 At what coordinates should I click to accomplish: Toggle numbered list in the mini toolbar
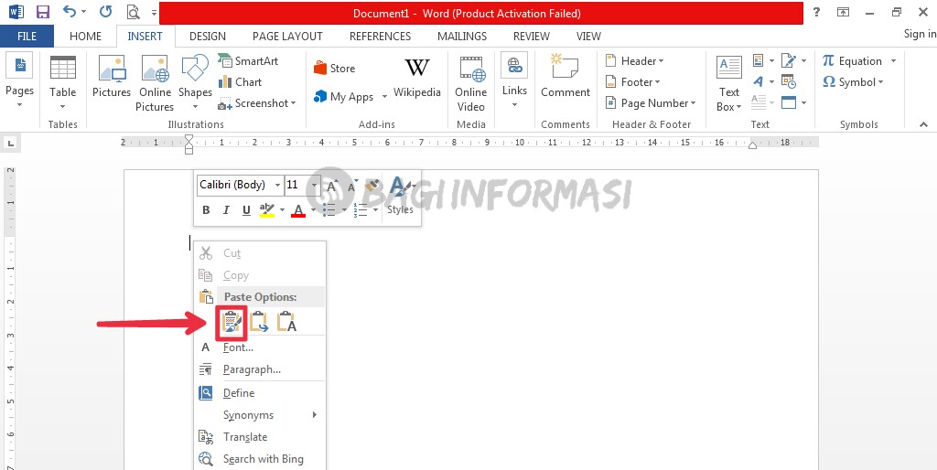tap(361, 209)
